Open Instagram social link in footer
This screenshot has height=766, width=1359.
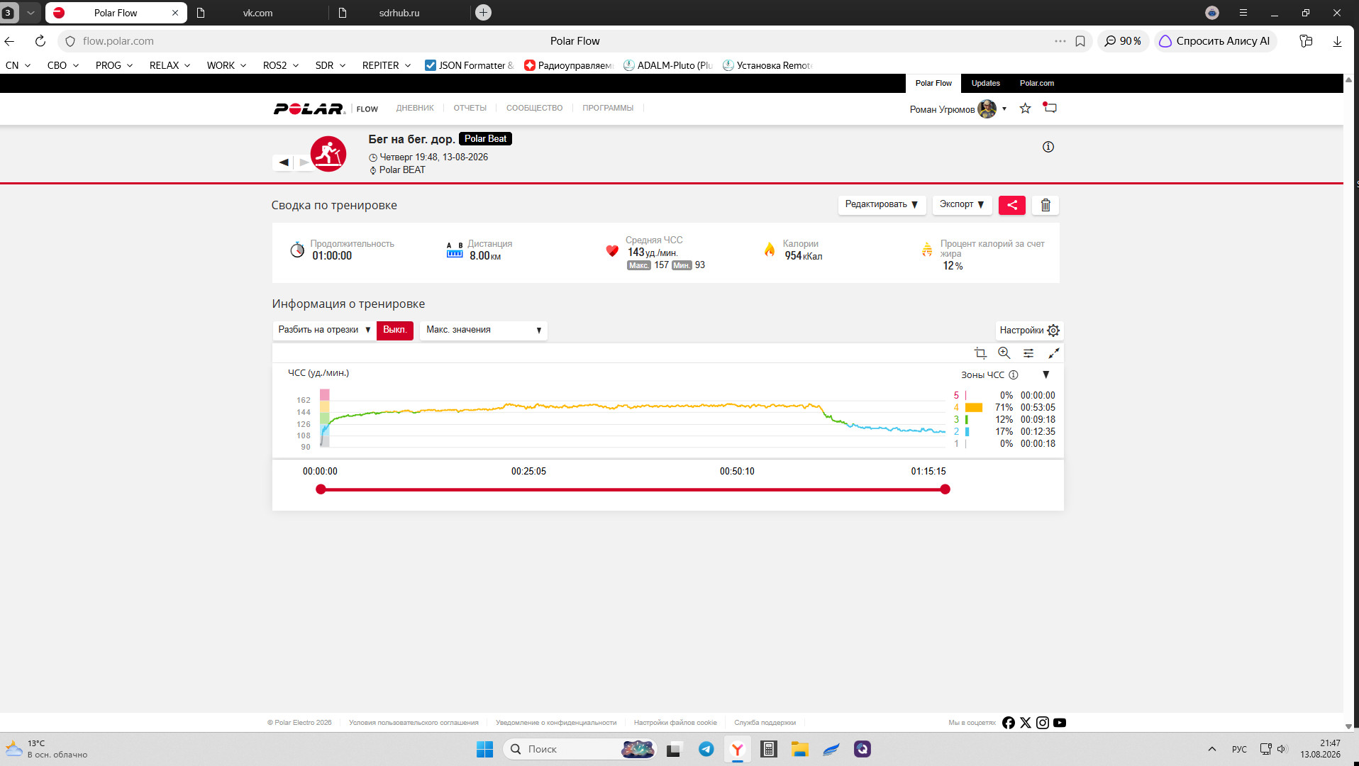point(1043,723)
